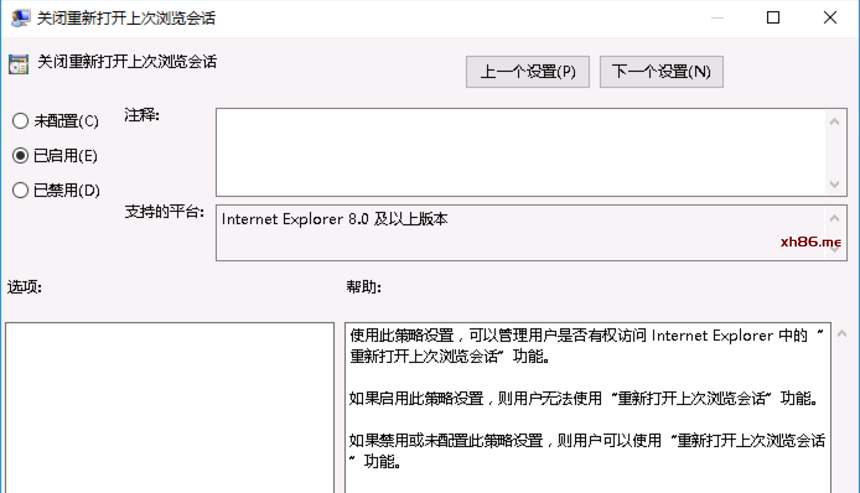Select the 未配置(C) radio option
Screen dimensions: 860x493
(x=21, y=121)
